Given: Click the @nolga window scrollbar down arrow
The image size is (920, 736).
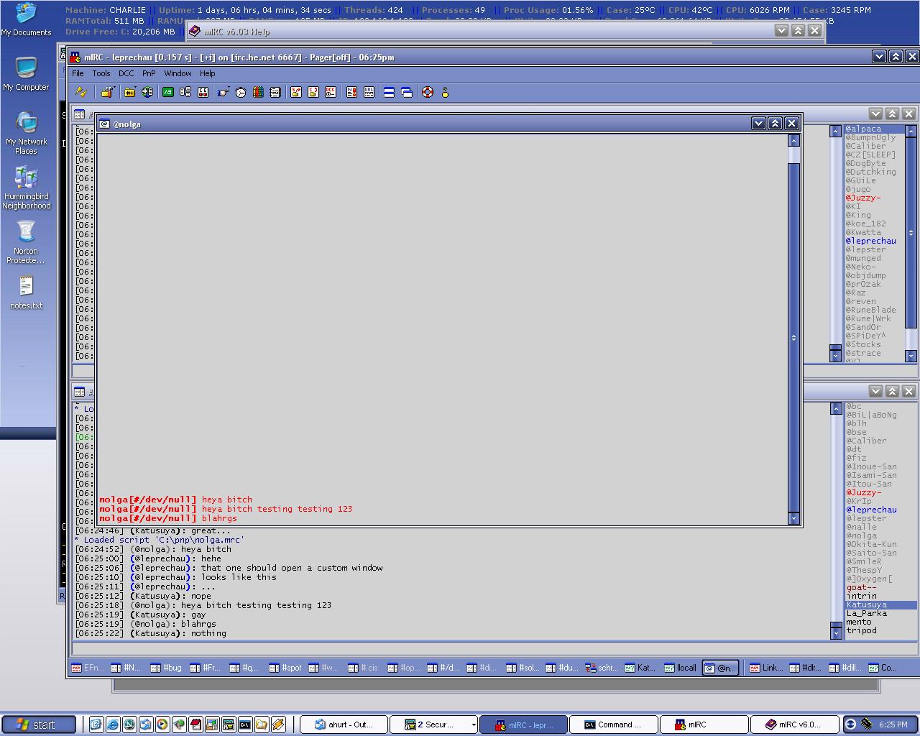Looking at the screenshot, I should pyautogui.click(x=794, y=518).
